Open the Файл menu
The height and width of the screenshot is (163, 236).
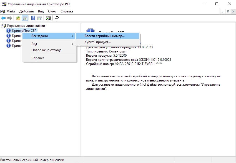pyautogui.click(x=11, y=11)
